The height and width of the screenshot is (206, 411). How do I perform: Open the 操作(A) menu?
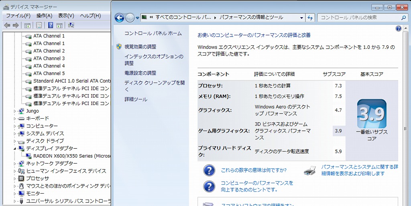pos(45,16)
